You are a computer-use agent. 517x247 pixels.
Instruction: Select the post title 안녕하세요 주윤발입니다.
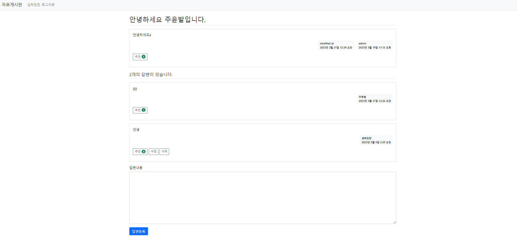tap(168, 19)
